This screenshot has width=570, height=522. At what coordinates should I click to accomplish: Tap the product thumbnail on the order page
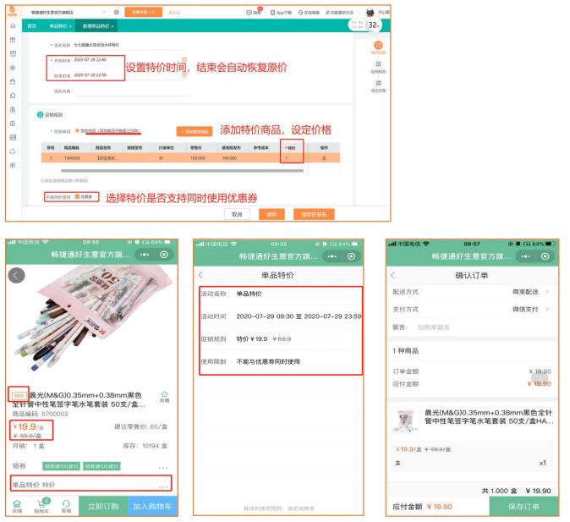coord(405,421)
